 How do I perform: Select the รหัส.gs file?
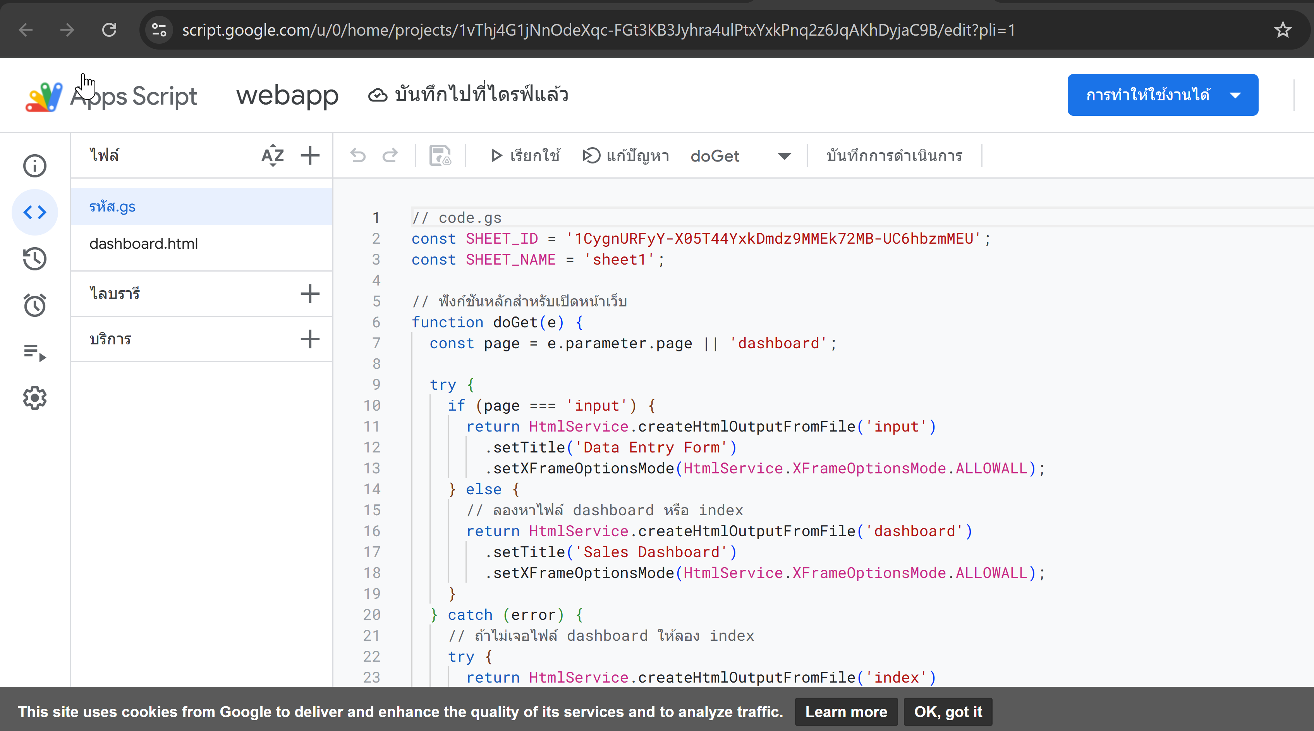tap(112, 206)
